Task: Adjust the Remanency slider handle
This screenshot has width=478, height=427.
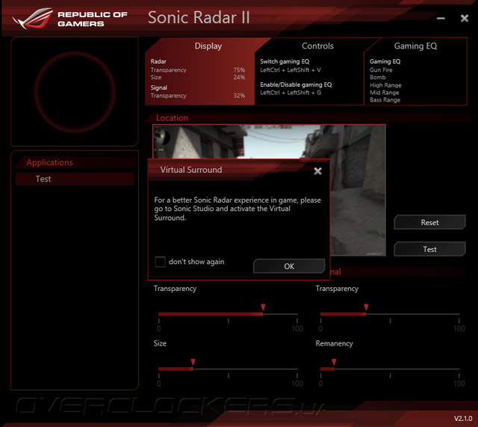Action: (334, 362)
